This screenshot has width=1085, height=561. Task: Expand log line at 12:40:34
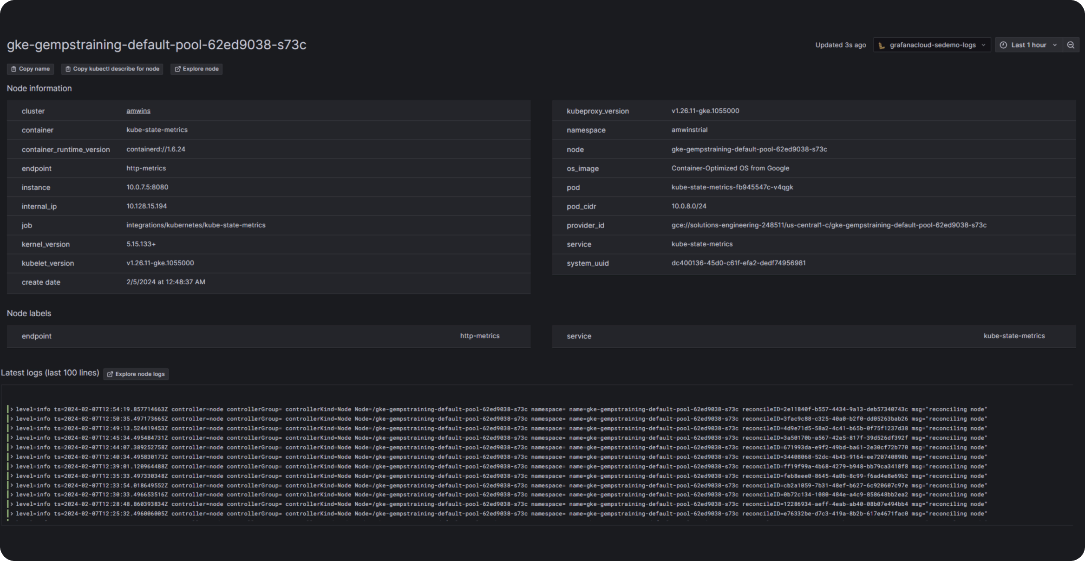tap(12, 457)
